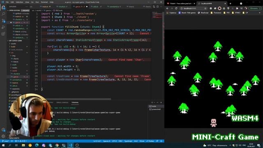Go back in the Chrome browser
Screen dimensions: 263x148
[x=167, y=8]
